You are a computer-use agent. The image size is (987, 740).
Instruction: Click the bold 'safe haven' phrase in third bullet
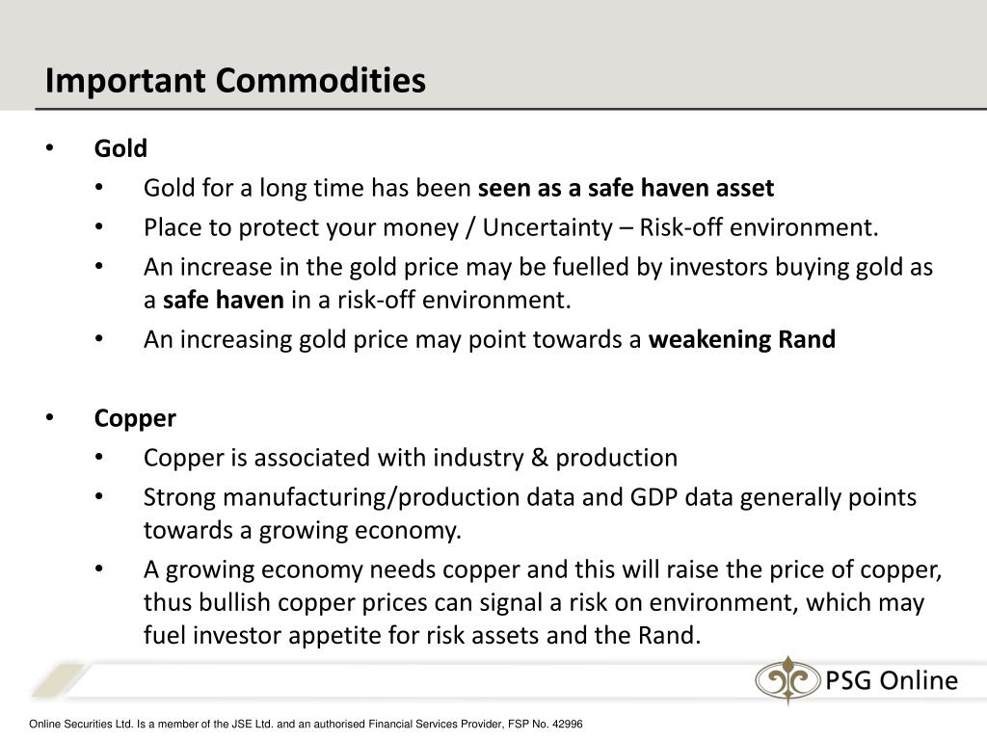click(224, 301)
